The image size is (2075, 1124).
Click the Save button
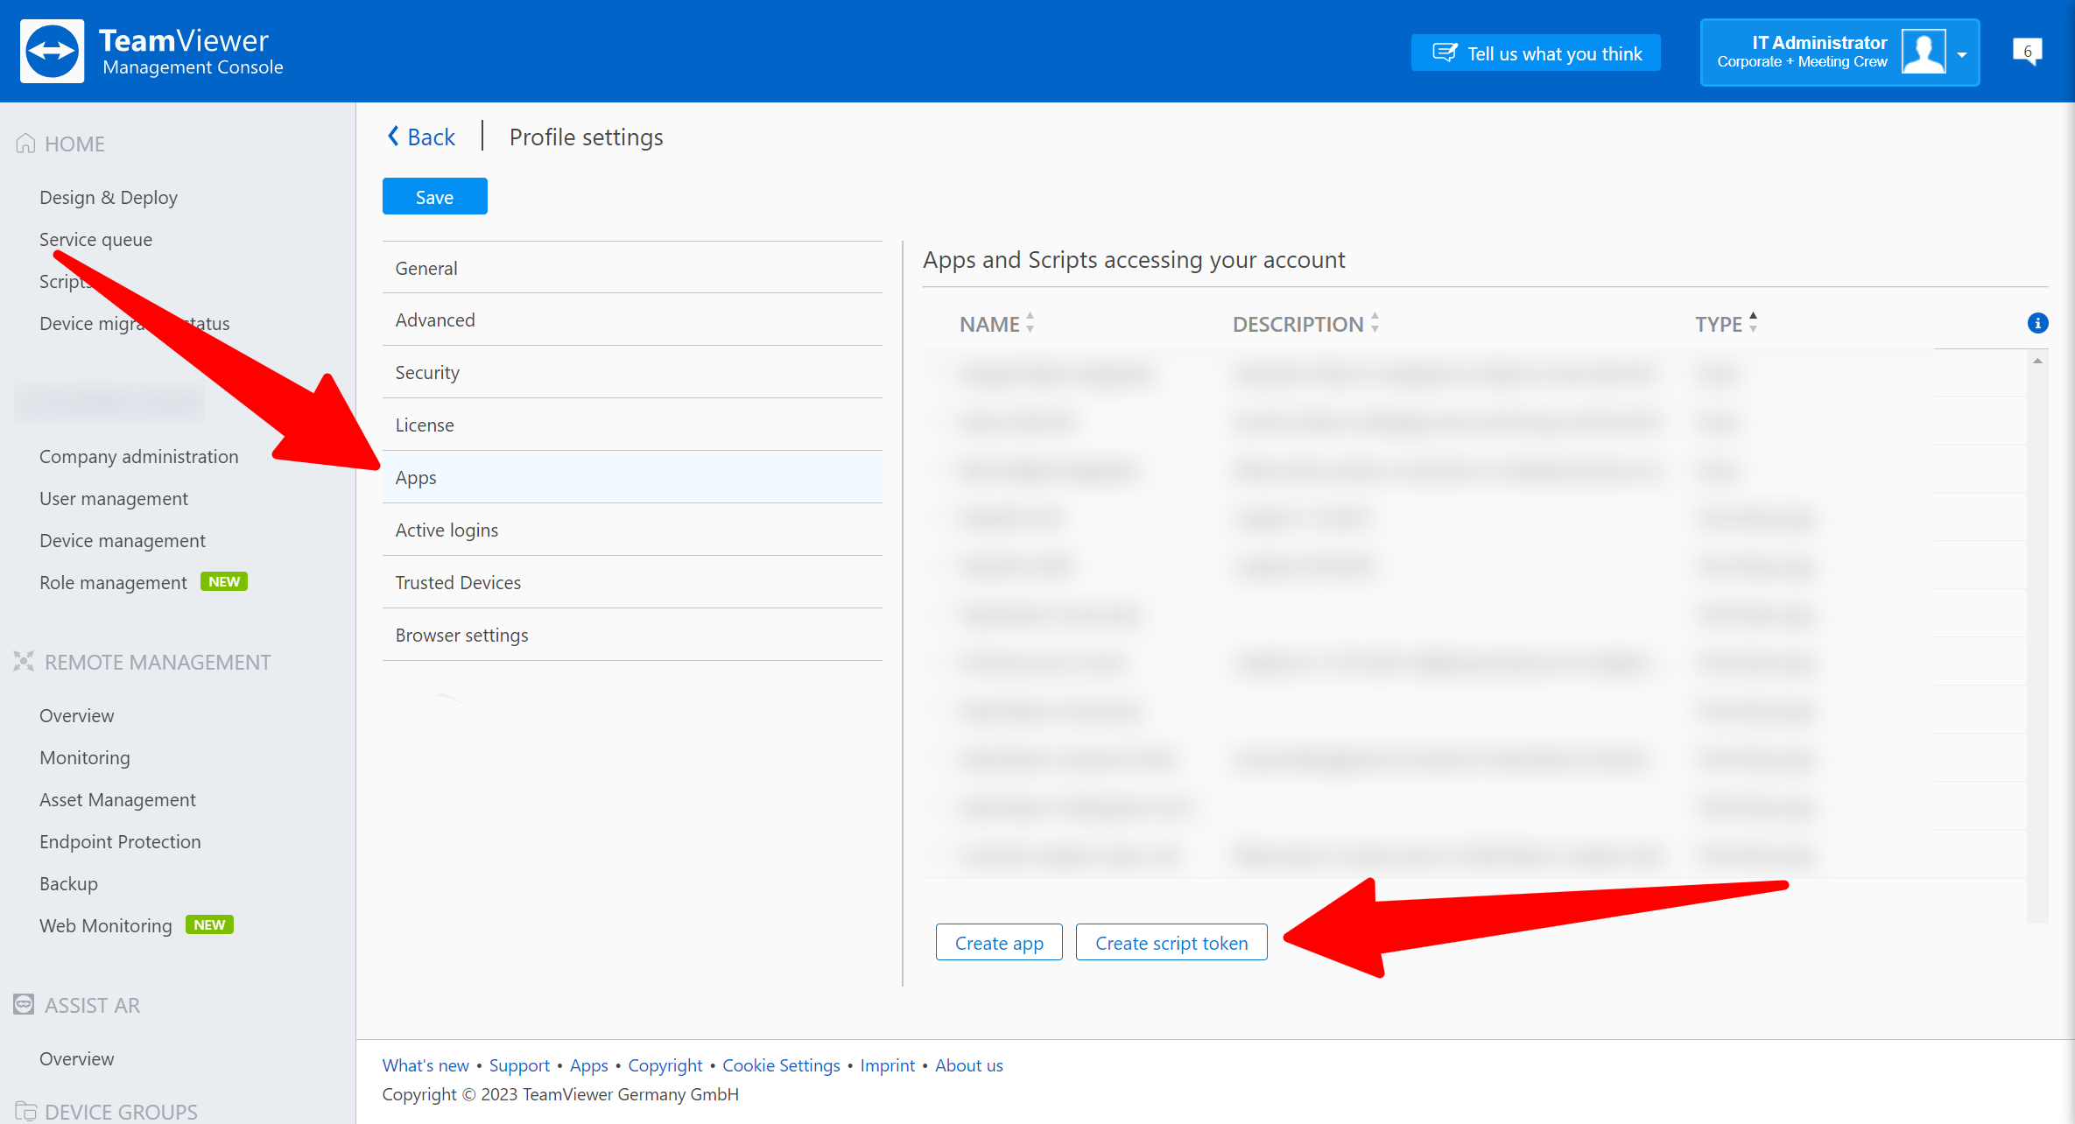tap(434, 197)
